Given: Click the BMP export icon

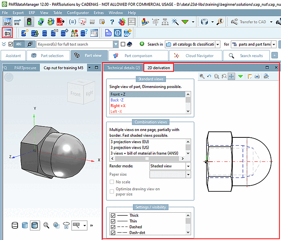Looking at the screenshot, I should [x=7, y=22].
